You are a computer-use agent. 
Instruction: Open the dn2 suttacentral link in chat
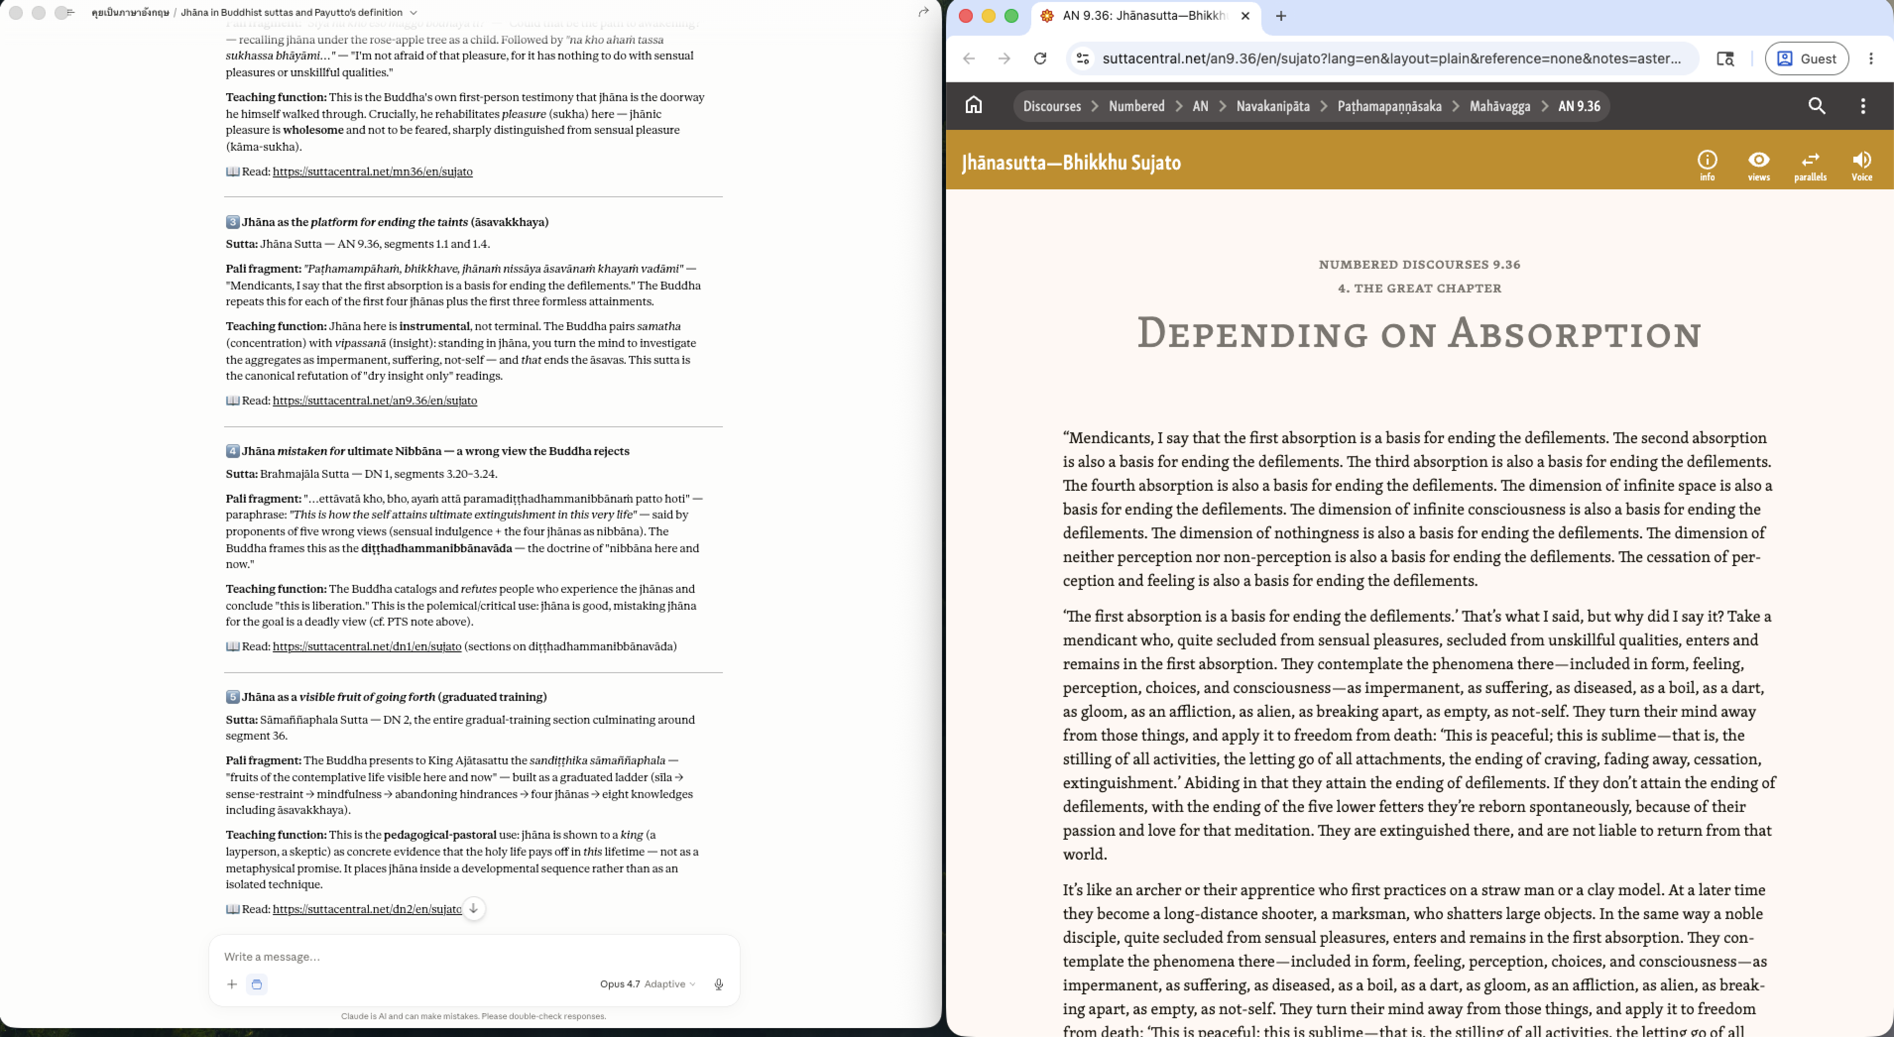367,909
